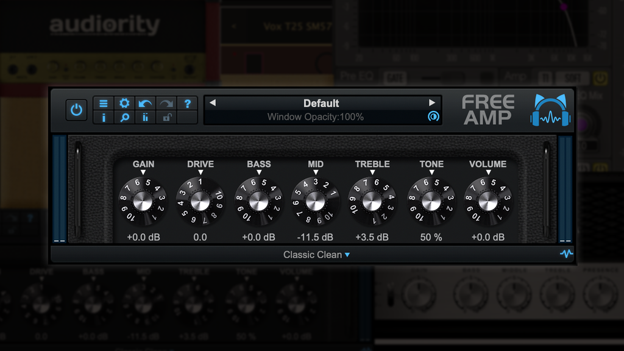
Task: Click the DRIVE value 0.0
Action: [200, 237]
